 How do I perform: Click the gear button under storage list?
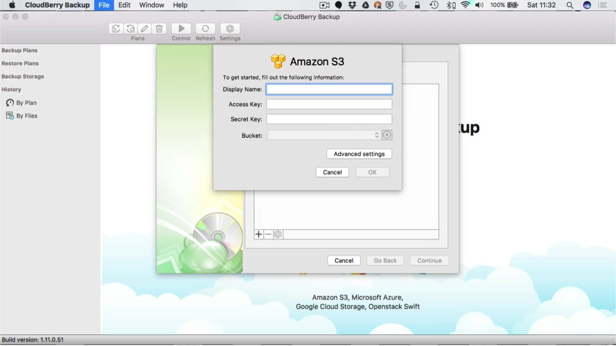278,235
